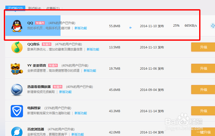Click the spinning download icon in QQ row

click(x=212, y=26)
